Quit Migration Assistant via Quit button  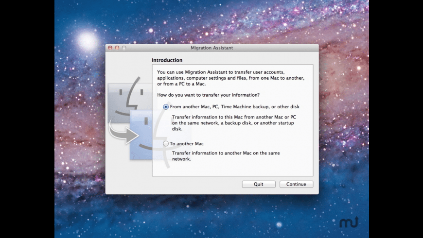[259, 184]
